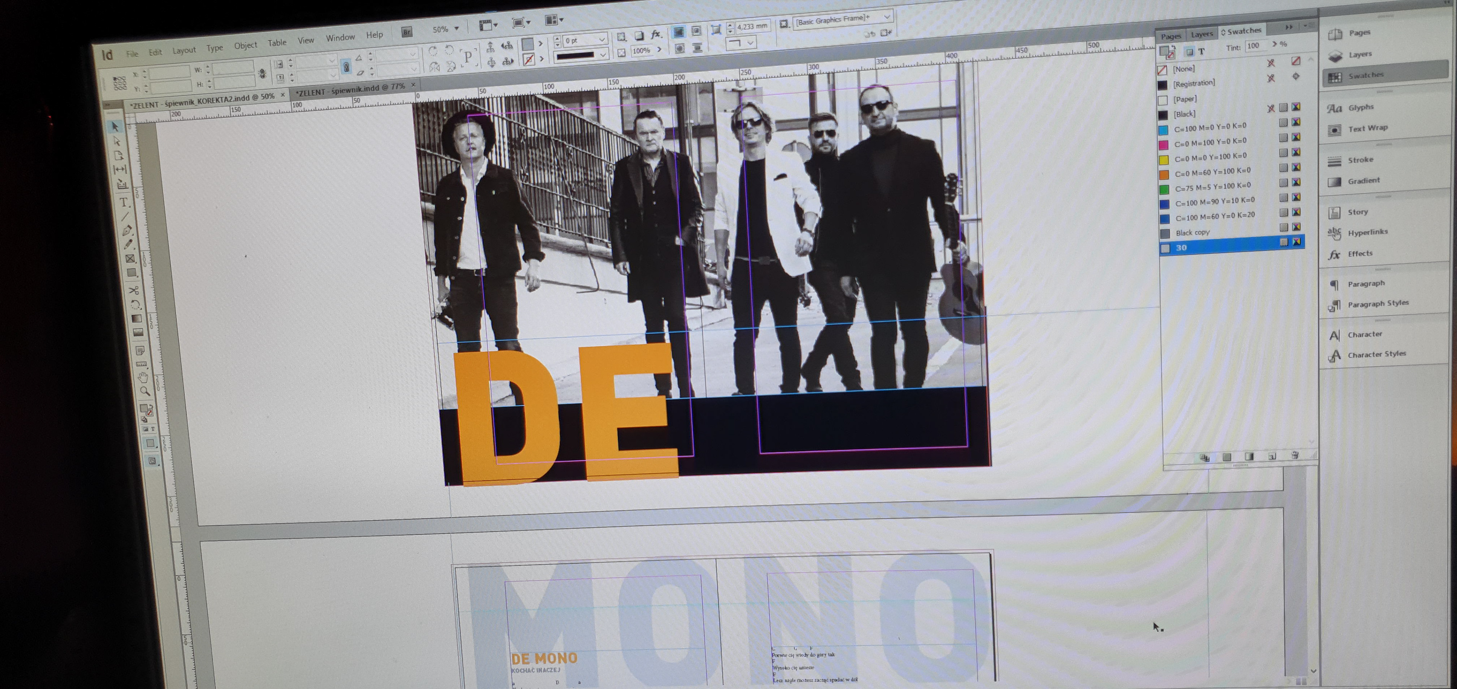Select the Line tool
Viewport: 1457px width, 689px height.
tap(125, 217)
